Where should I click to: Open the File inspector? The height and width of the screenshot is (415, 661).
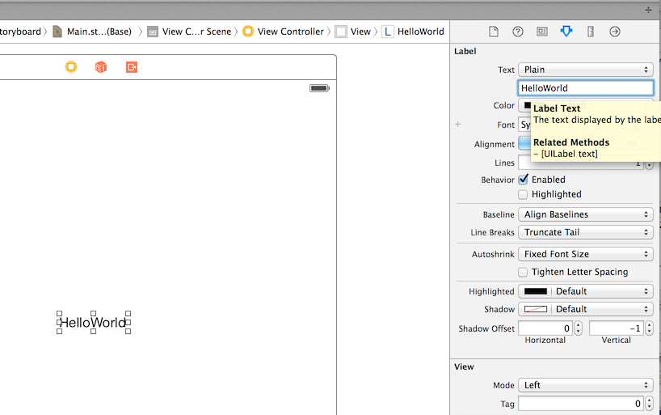coord(493,32)
